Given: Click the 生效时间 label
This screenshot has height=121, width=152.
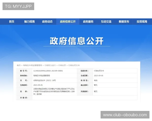Looking at the screenshot, I should point(24,85).
